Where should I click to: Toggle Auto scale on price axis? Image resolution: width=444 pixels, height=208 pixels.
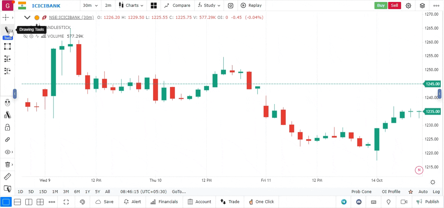tap(423, 192)
